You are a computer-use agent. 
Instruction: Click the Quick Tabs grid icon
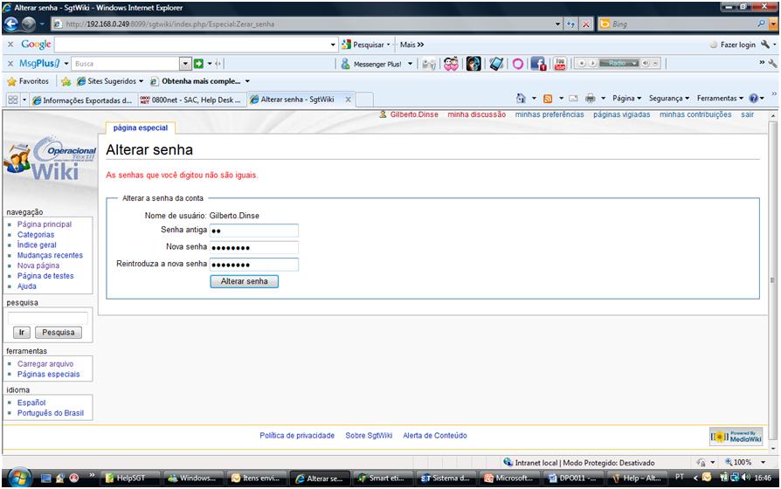coord(10,99)
